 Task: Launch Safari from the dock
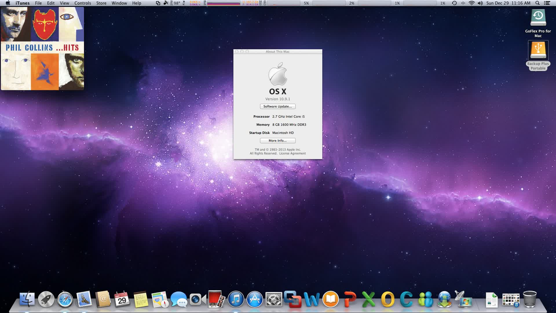(x=65, y=299)
